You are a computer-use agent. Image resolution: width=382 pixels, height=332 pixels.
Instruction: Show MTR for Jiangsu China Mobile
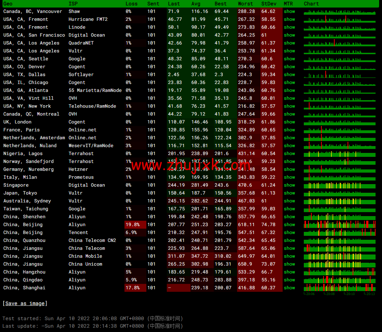tap(289, 256)
